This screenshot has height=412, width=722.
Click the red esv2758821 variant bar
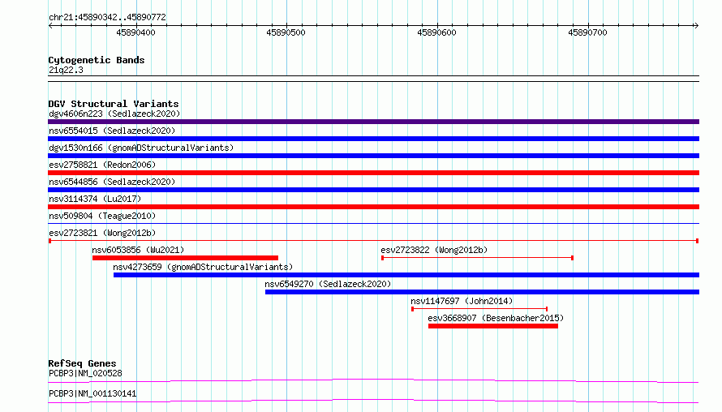click(x=373, y=173)
